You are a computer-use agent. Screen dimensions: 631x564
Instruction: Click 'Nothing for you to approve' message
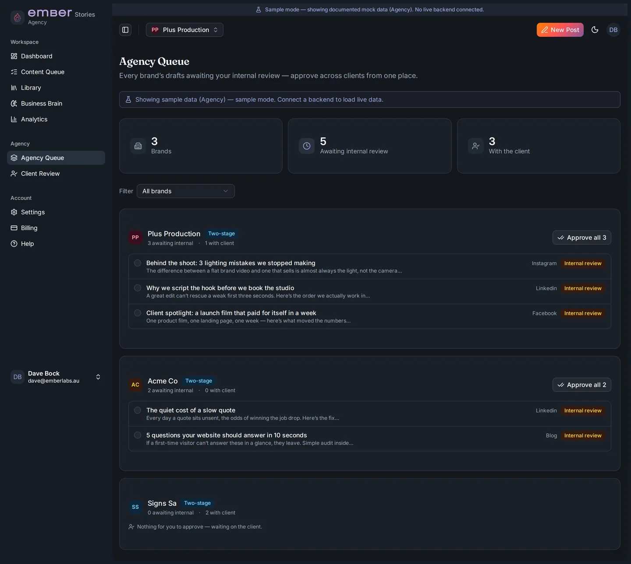coord(199,527)
